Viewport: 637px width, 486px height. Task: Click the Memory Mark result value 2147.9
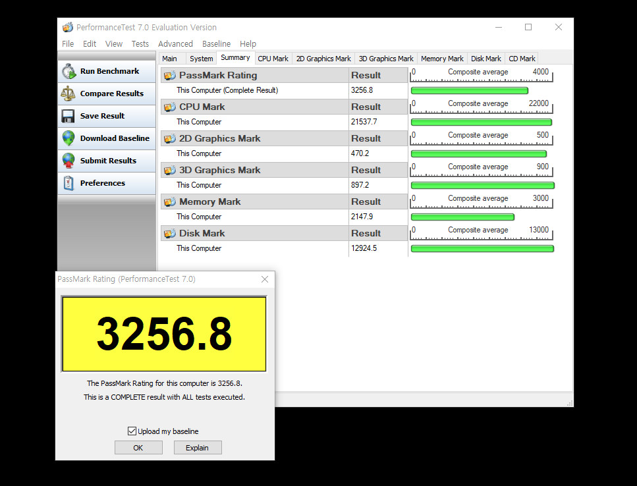point(362,217)
